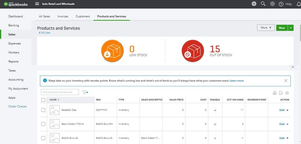This screenshot has height=144, width=301.
Task: Click the orange Low Stock icon
Action: coord(112,51)
